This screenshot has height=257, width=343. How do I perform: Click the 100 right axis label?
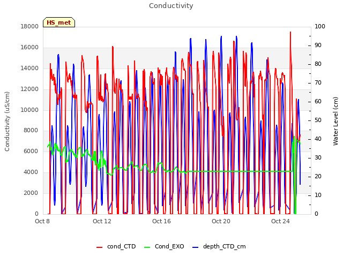coord(320,26)
